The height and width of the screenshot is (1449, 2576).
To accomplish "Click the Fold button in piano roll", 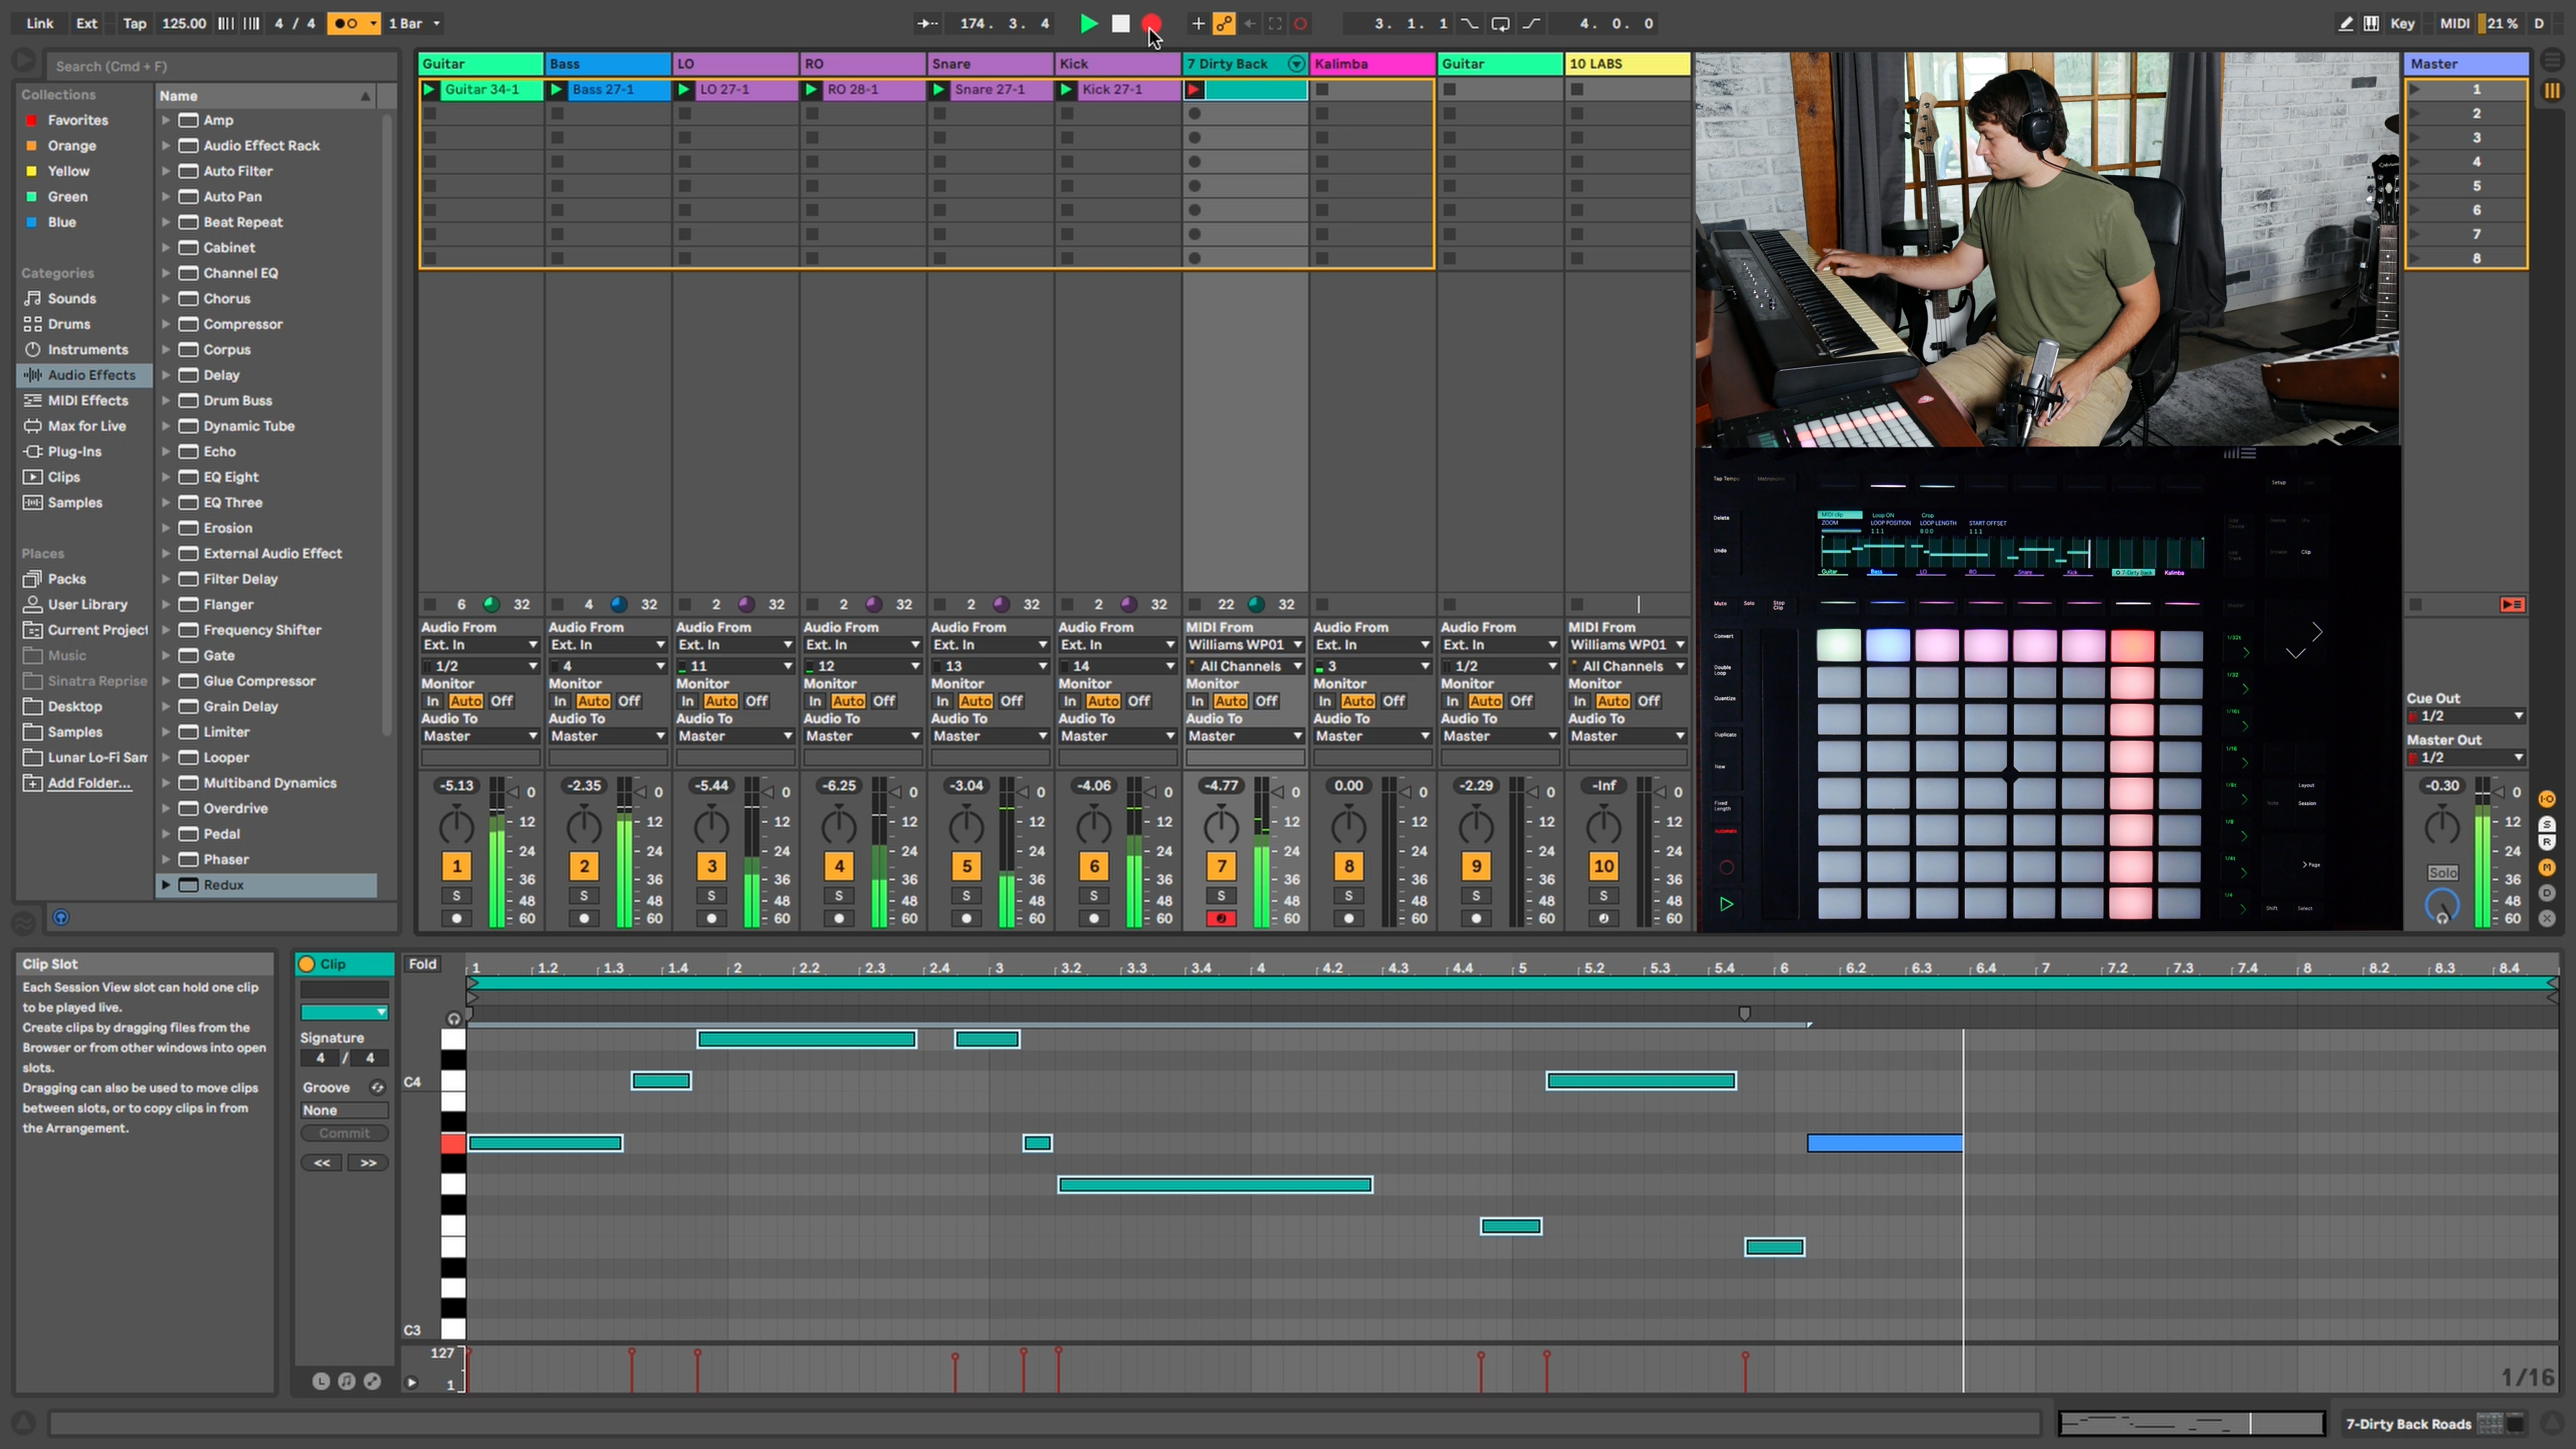I will coord(422,964).
